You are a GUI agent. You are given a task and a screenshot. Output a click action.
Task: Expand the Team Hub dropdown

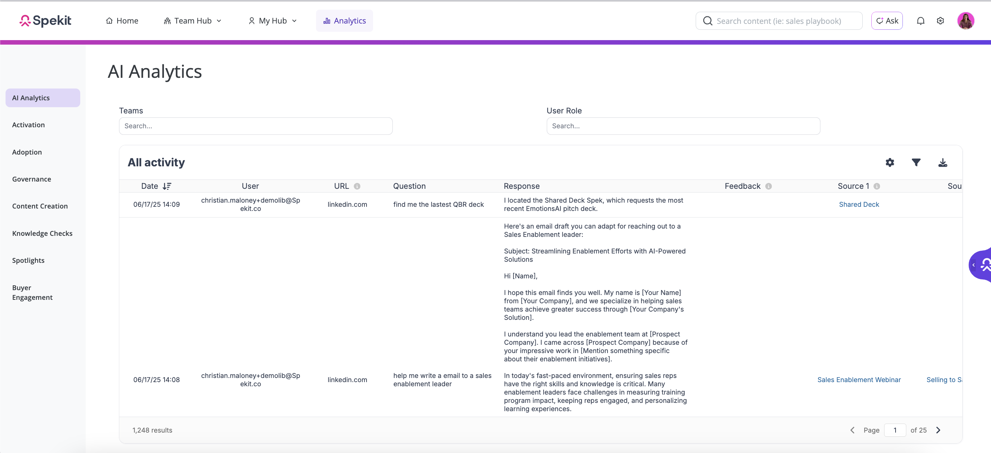[192, 21]
